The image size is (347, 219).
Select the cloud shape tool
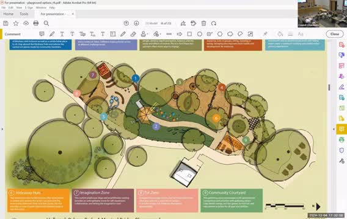coord(230,34)
